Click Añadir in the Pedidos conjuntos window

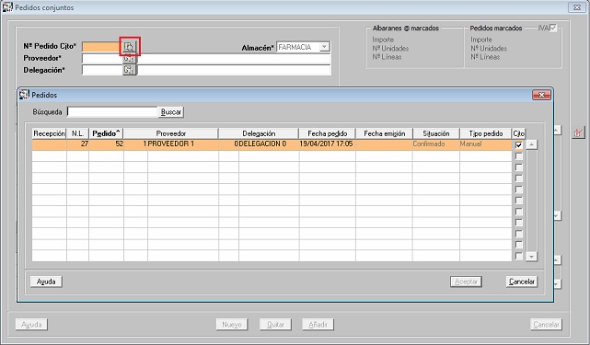pyautogui.click(x=318, y=325)
